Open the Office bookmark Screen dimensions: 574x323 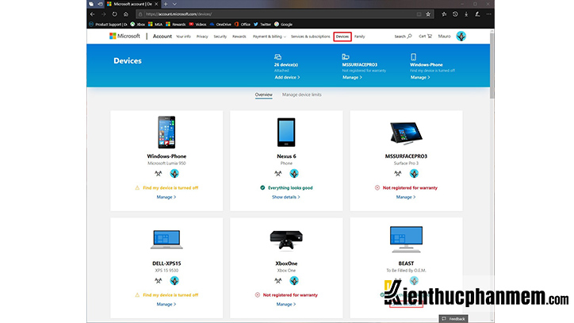243,25
